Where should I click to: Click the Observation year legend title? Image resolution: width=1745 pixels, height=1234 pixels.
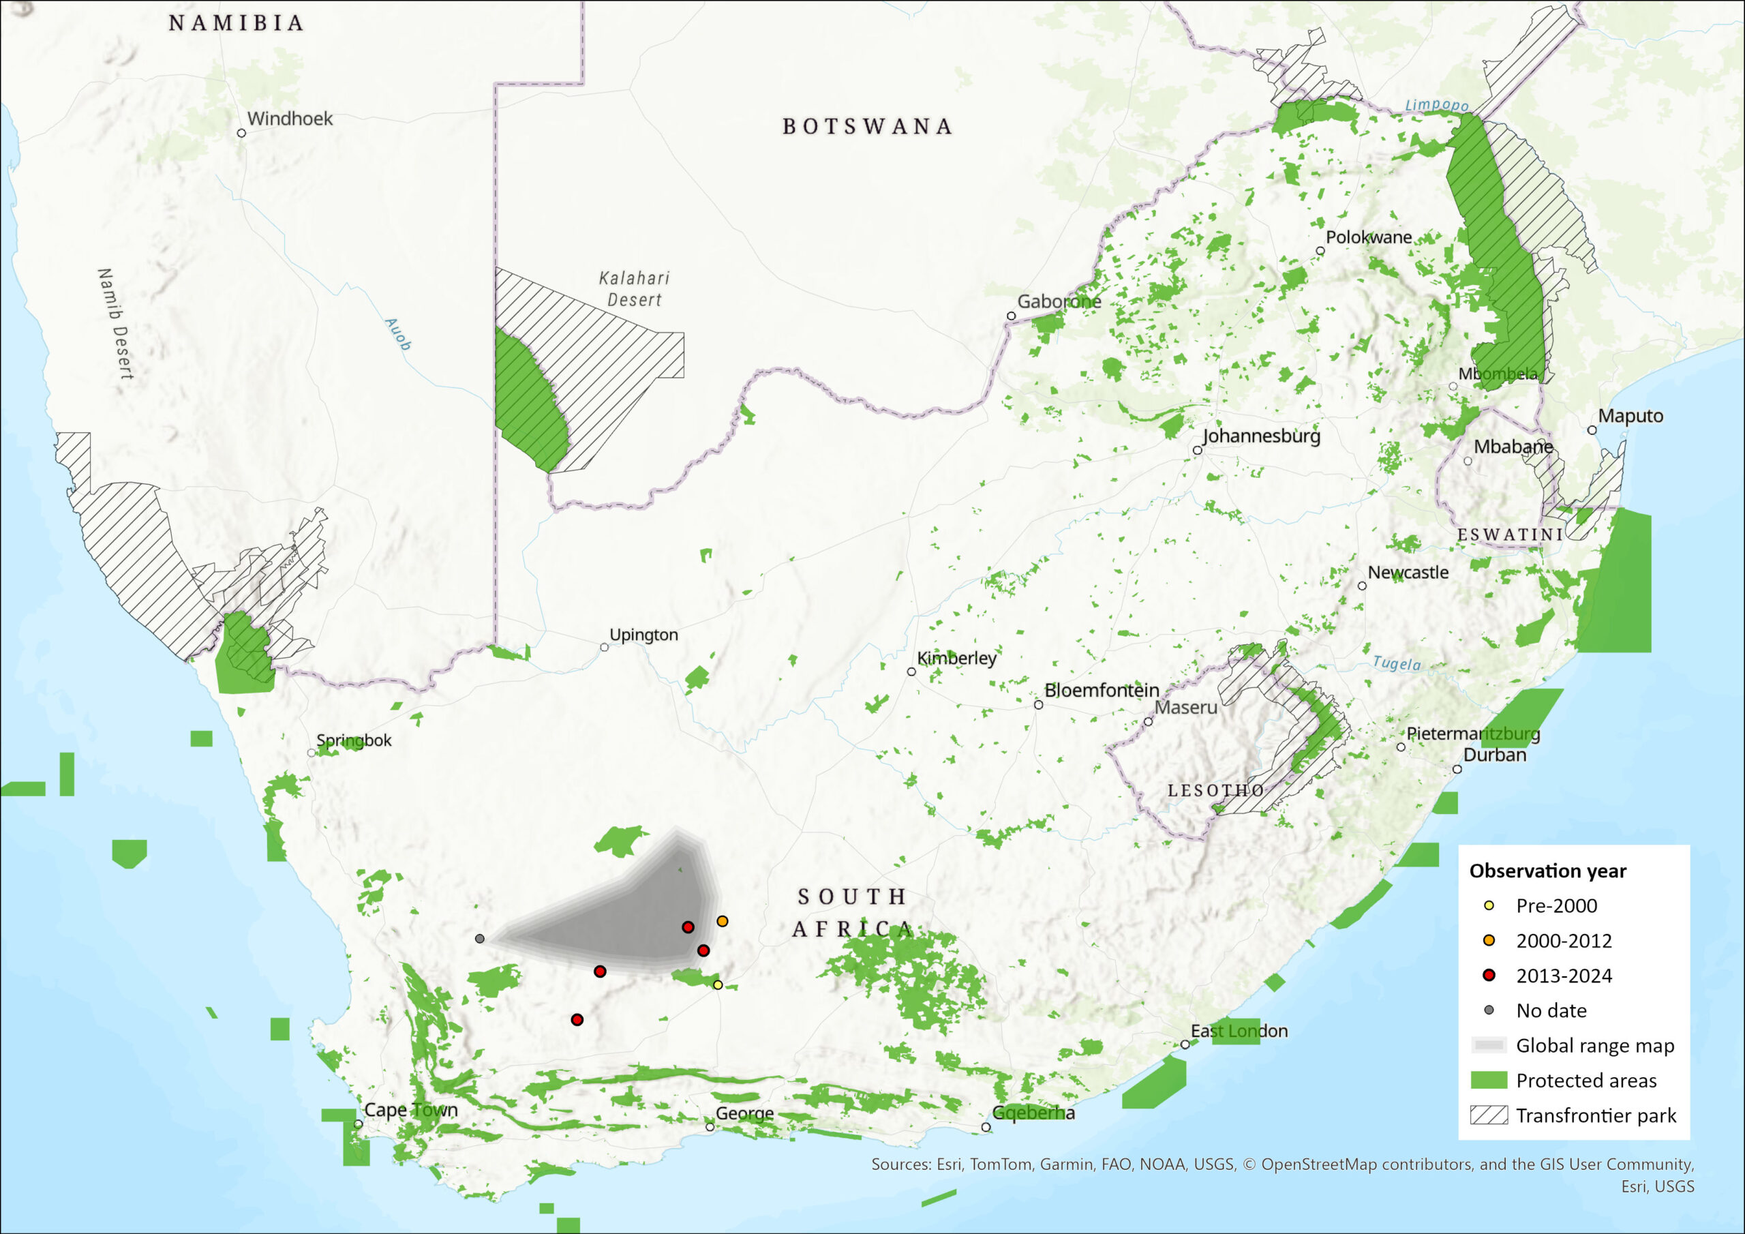(1547, 871)
